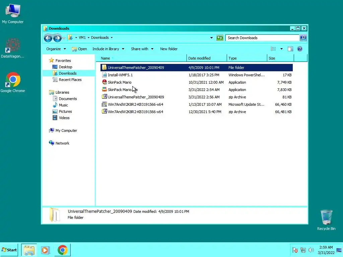Click the Start button

coord(9,250)
